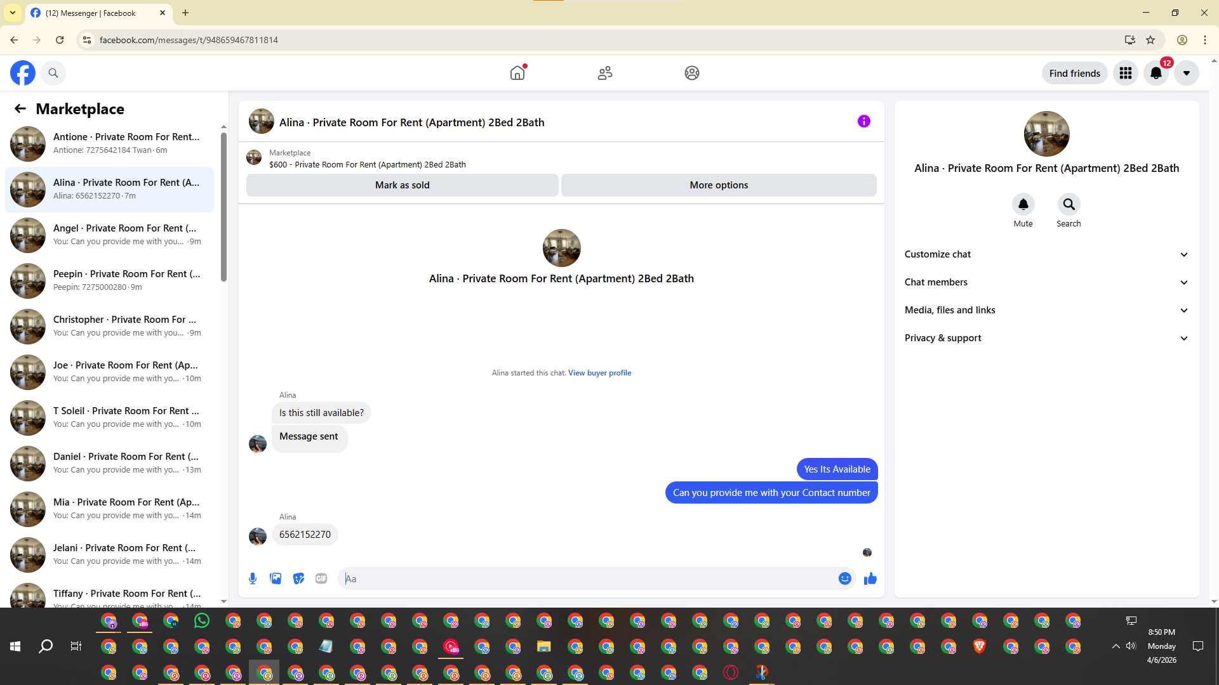Search in conversation magnifier icon
The height and width of the screenshot is (685, 1219).
(1069, 204)
